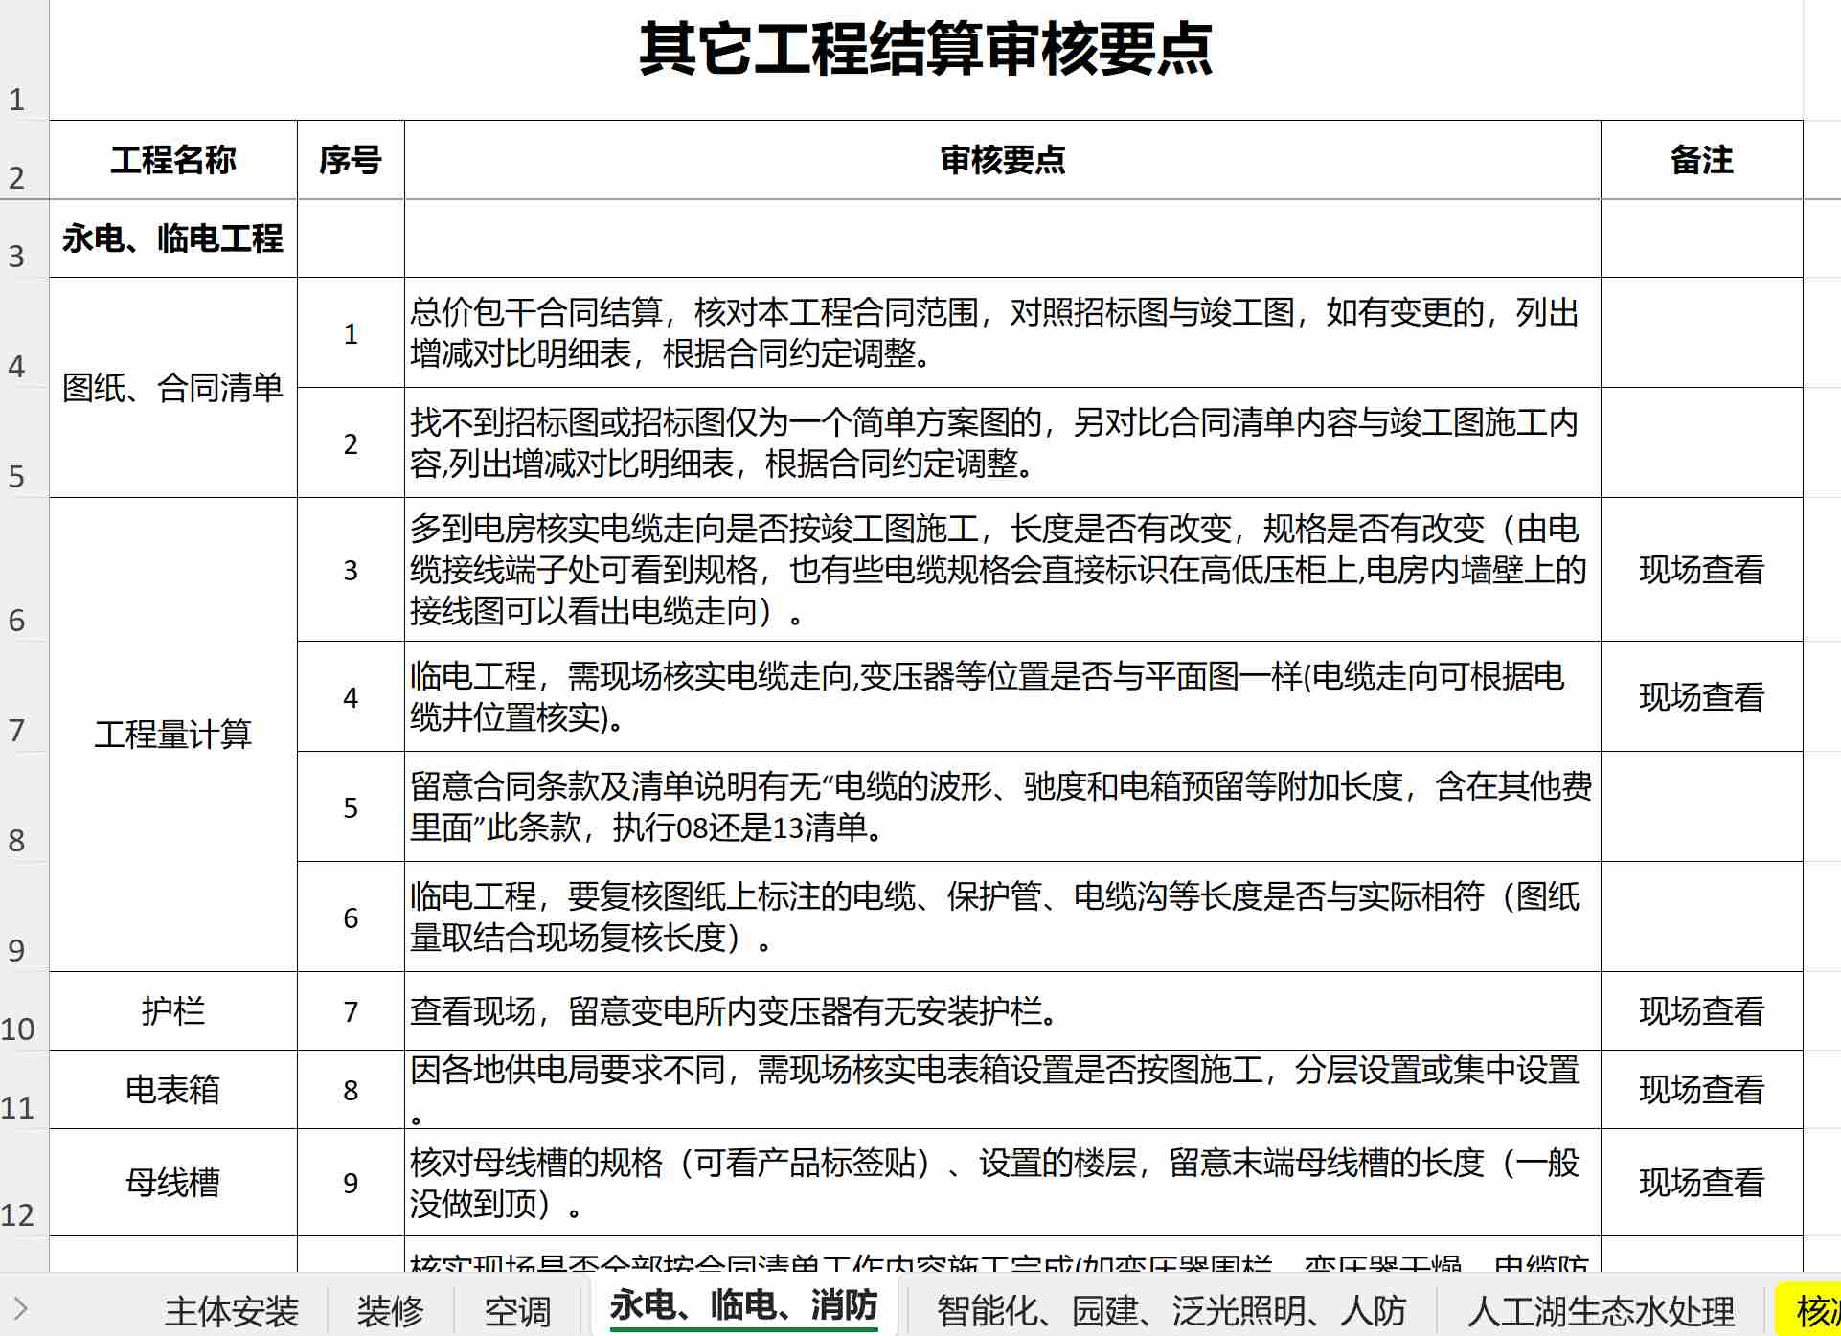1841x1336 pixels.
Task: Select the cell starting 多到电房核实电缆走向
Action: (x=1003, y=570)
